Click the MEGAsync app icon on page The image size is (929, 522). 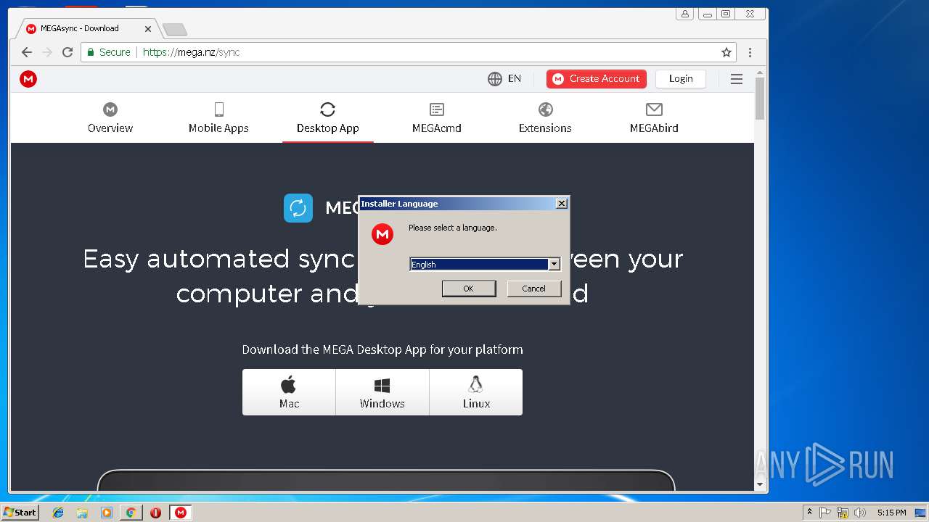[x=298, y=208]
